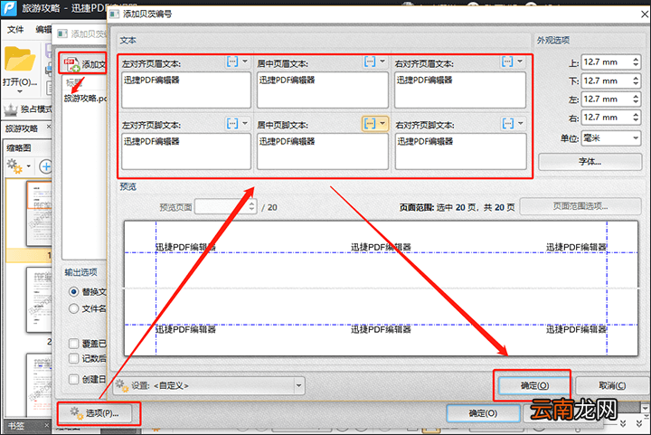Edit the centered header text box

click(323, 90)
